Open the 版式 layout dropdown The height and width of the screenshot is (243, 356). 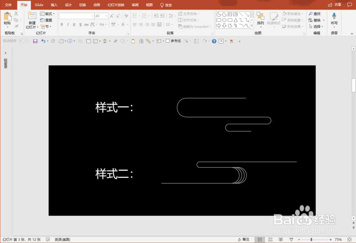tap(48, 14)
